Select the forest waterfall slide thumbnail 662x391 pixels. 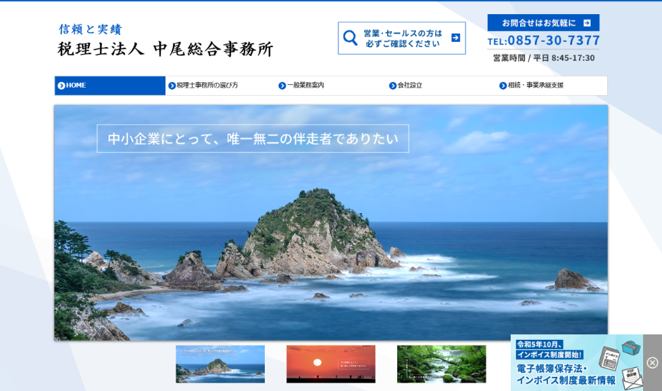pyautogui.click(x=441, y=364)
